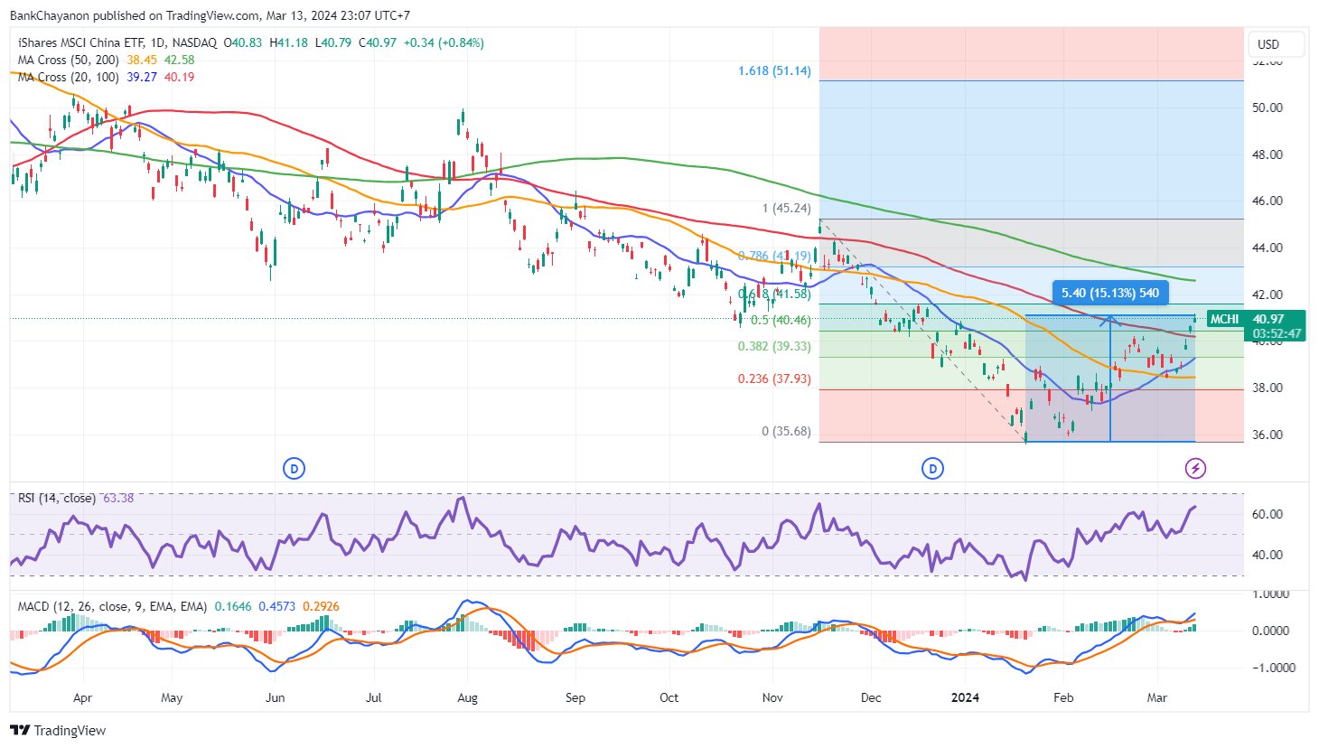Click the Nov label on the time axis
This screenshot has width=1319, height=748.
pyautogui.click(x=772, y=697)
